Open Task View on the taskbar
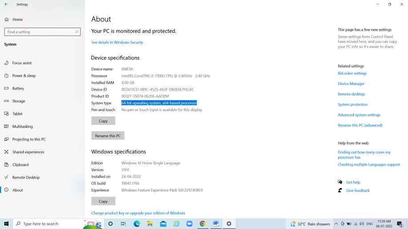 pos(123,224)
